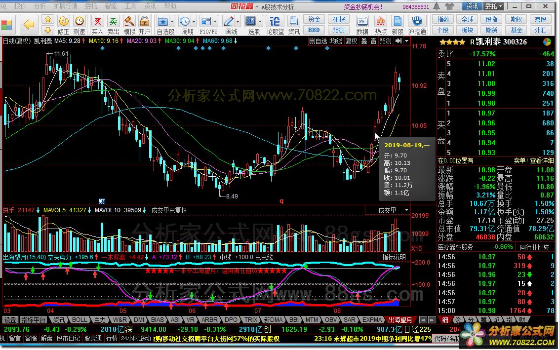Viewport: 559px width, 350px height.
Task: Toggle 窗 window mode
Action: pyautogui.click(x=373, y=41)
